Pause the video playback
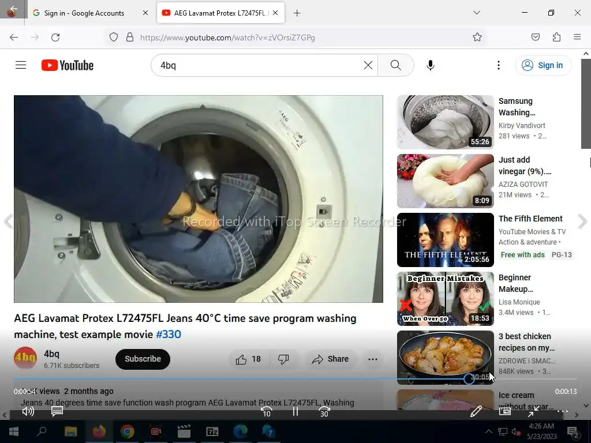591x443 pixels. (x=295, y=412)
